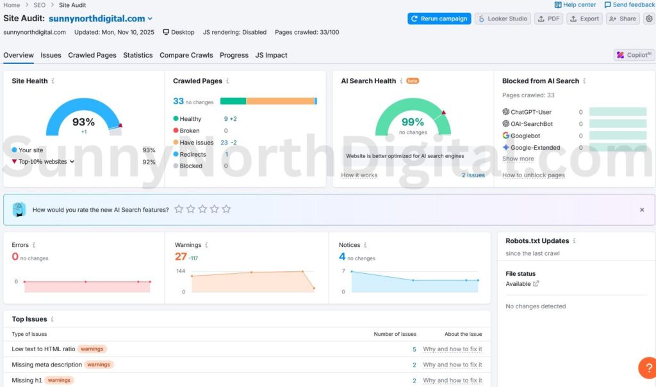This screenshot has height=387, width=656.
Task: Click the Export icon
Action: tap(584, 19)
